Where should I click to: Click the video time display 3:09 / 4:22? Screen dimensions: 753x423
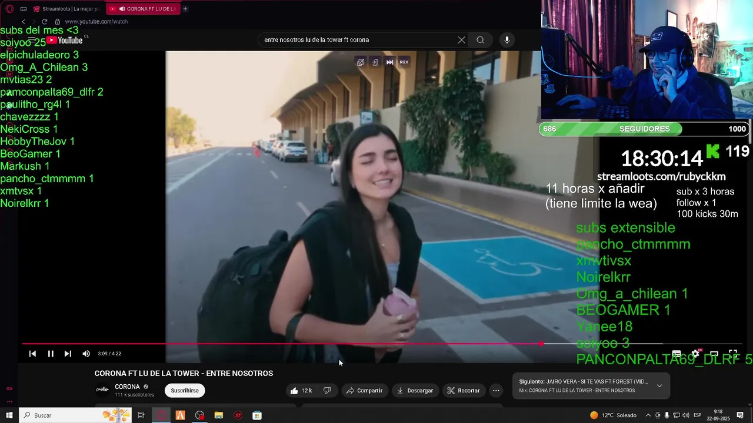[x=109, y=354]
